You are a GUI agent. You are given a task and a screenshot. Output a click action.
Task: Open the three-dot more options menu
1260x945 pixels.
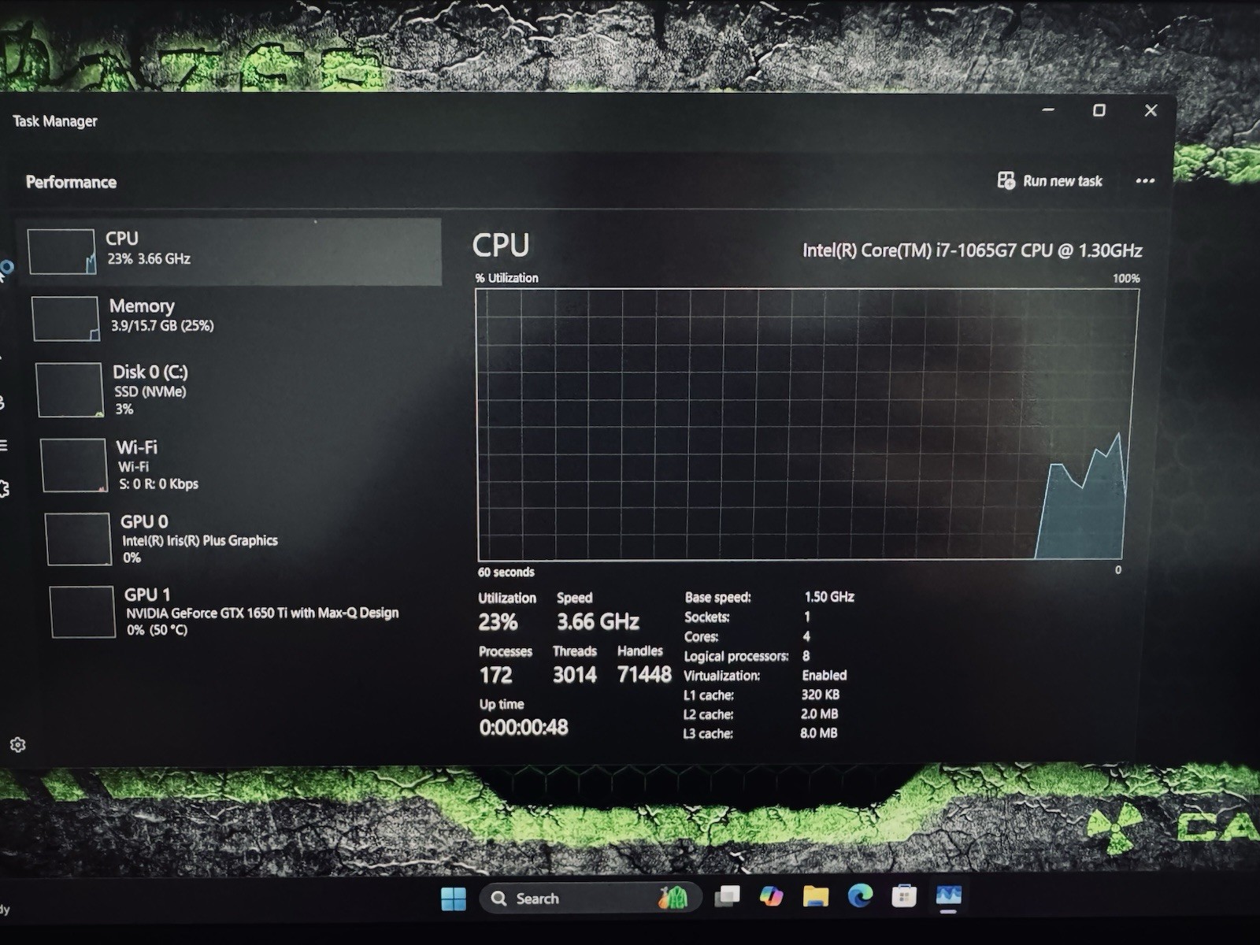tap(1145, 180)
